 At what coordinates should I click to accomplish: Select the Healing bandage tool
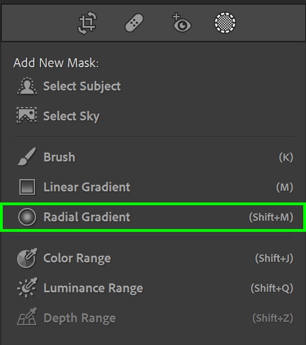point(134,23)
